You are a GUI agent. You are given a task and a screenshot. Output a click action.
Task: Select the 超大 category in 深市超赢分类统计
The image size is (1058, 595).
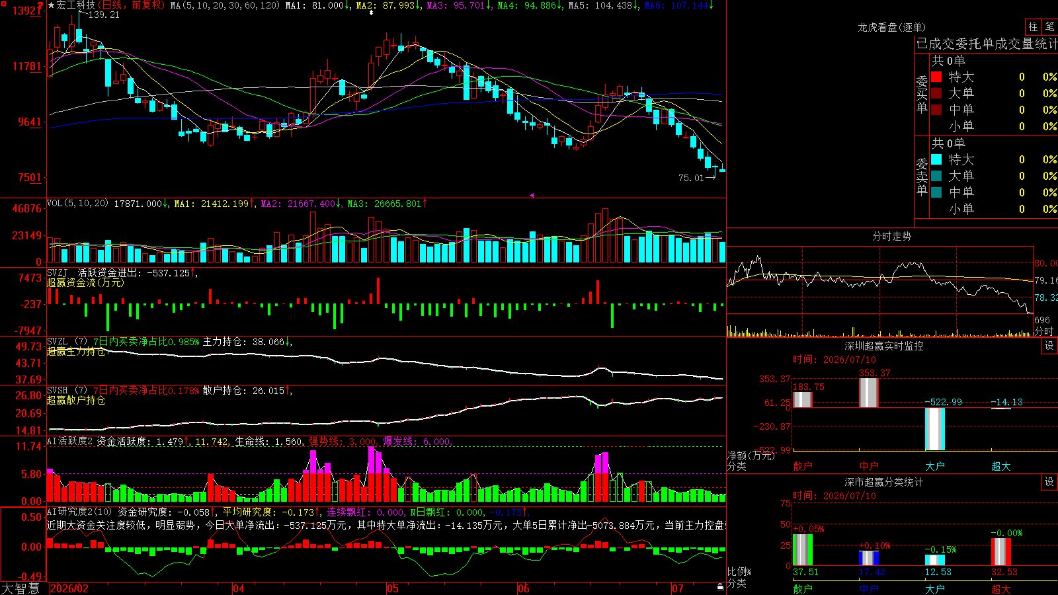point(1001,589)
